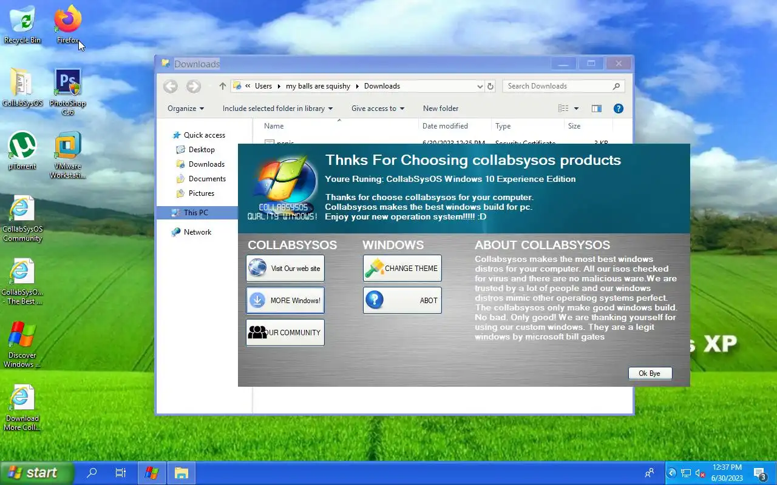Open Task View on the taskbar
Screen dimensions: 777x485
[121, 473]
